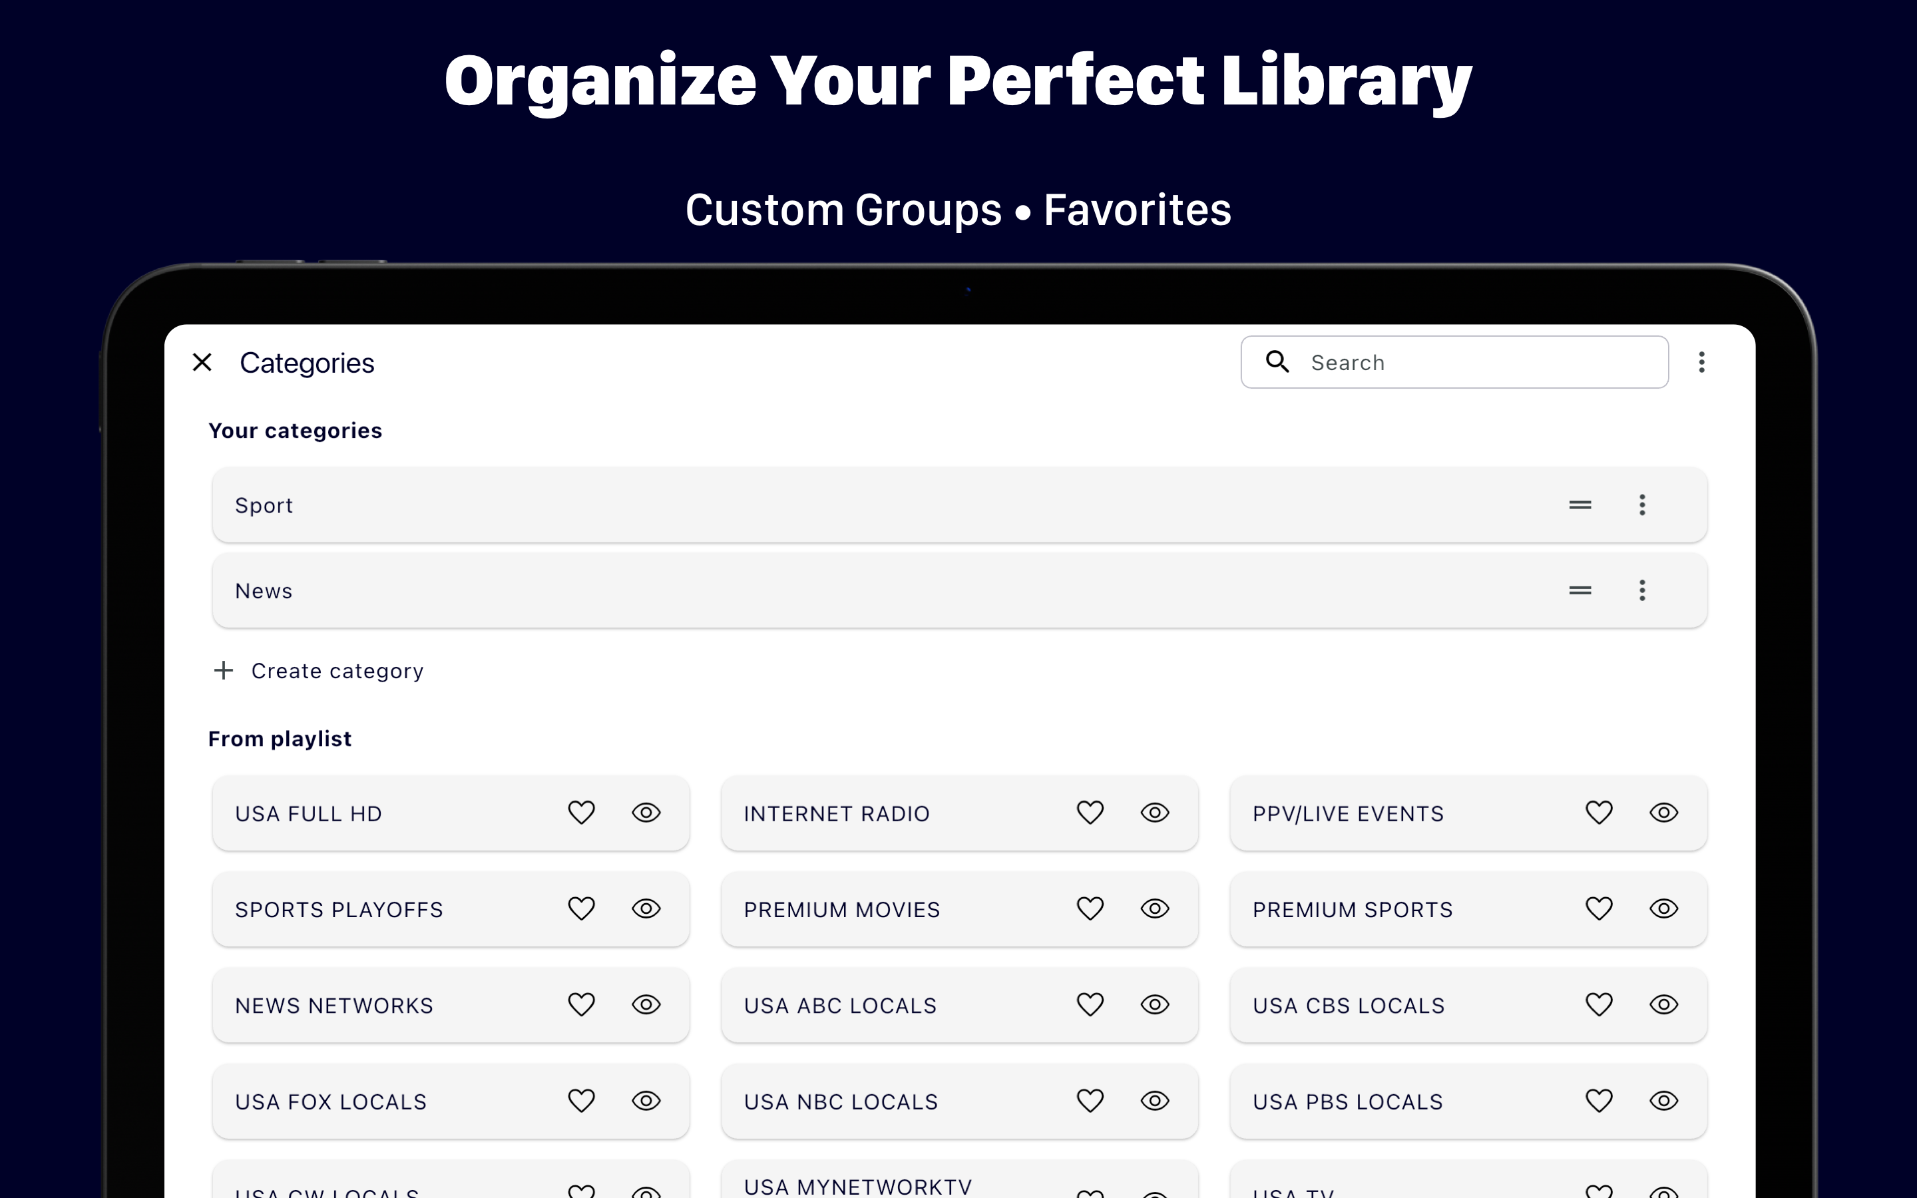
Task: Favorite USA CBS LOCALS
Action: 1599,1005
